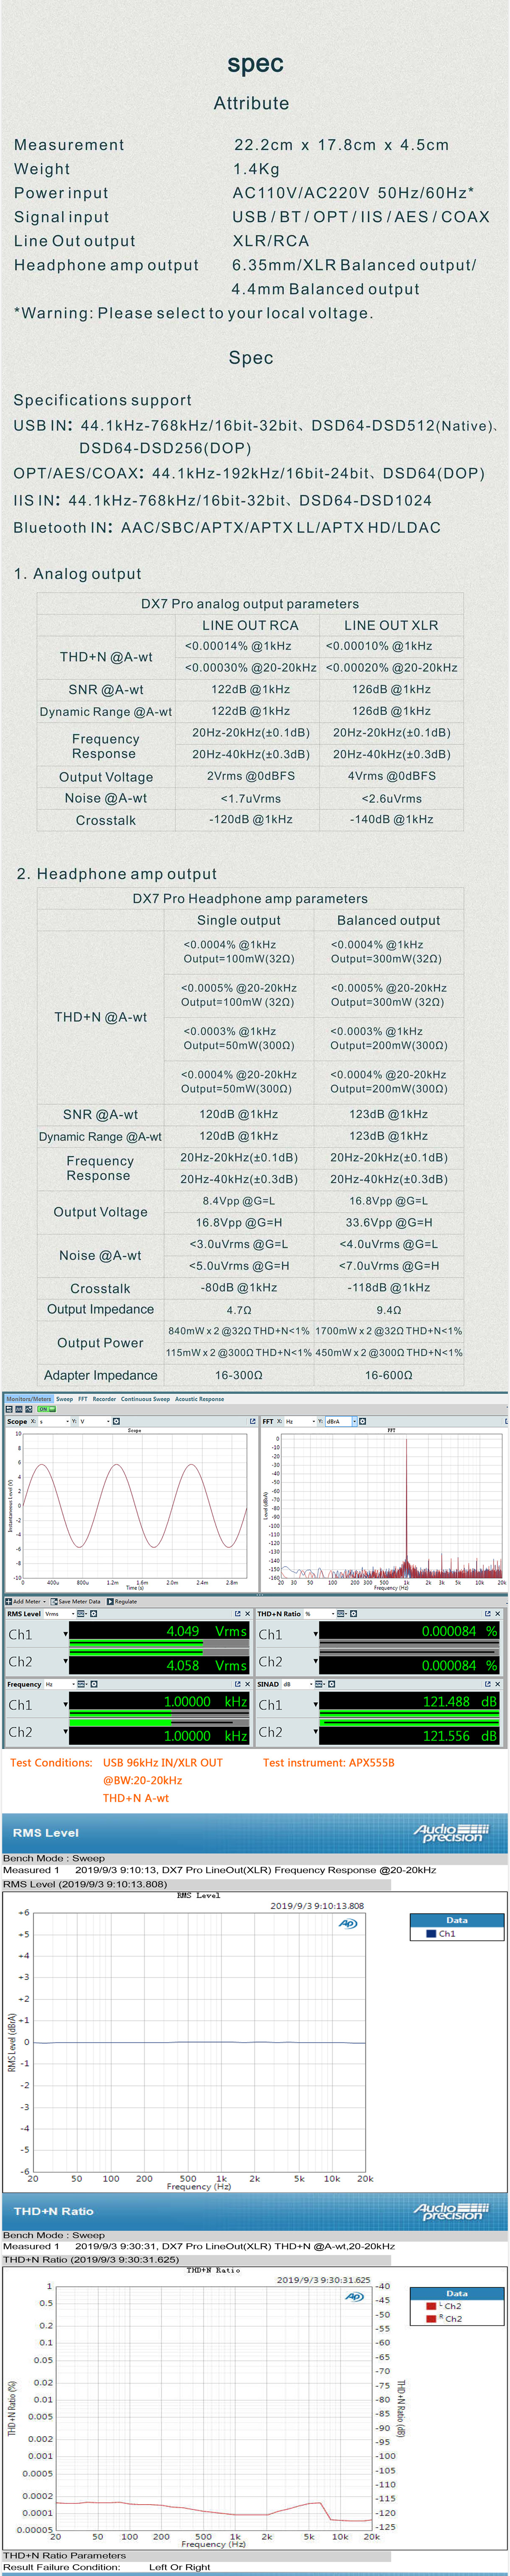This screenshot has width=510, height=2576.
Task: Click the 121.488 dB SINAD reading
Action: (x=459, y=1701)
